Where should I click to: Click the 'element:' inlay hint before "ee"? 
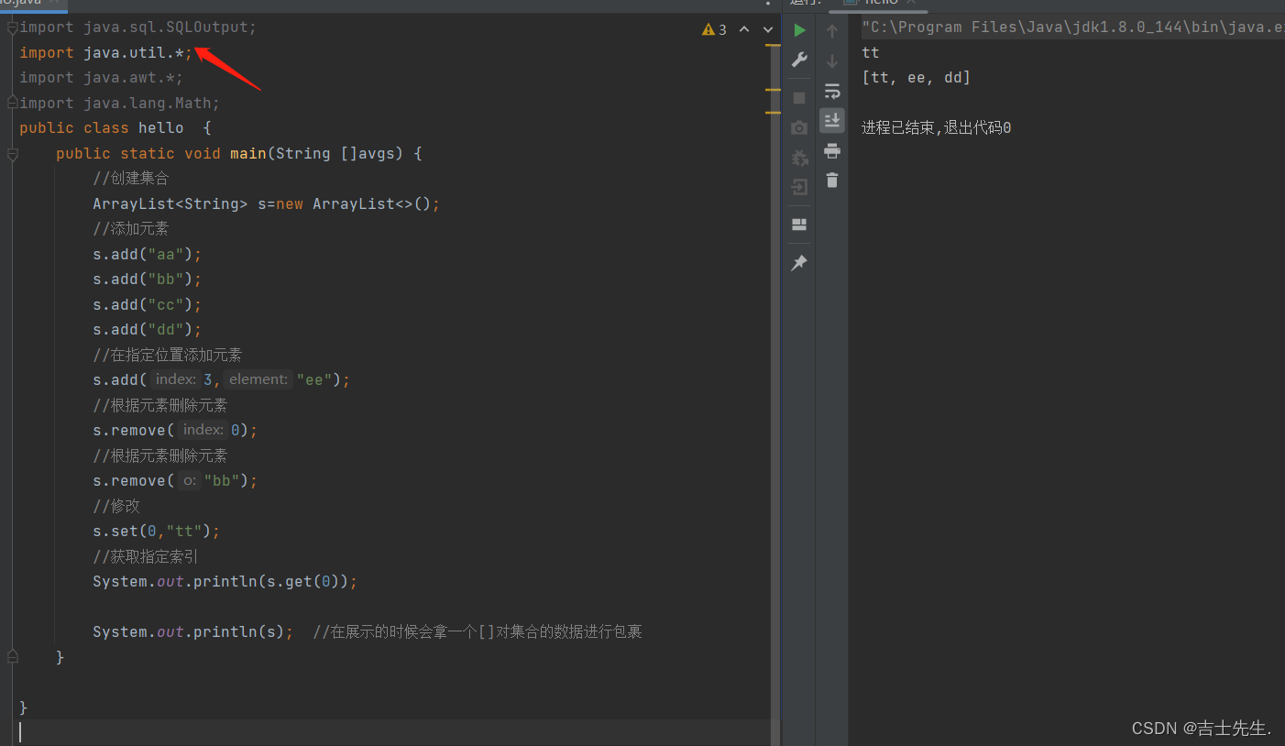258,379
